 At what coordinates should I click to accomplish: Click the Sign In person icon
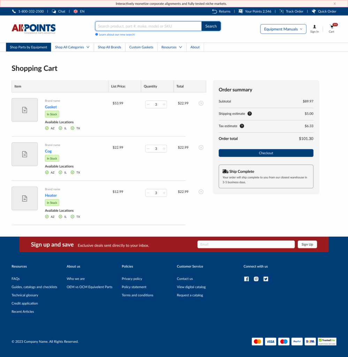tap(315, 27)
